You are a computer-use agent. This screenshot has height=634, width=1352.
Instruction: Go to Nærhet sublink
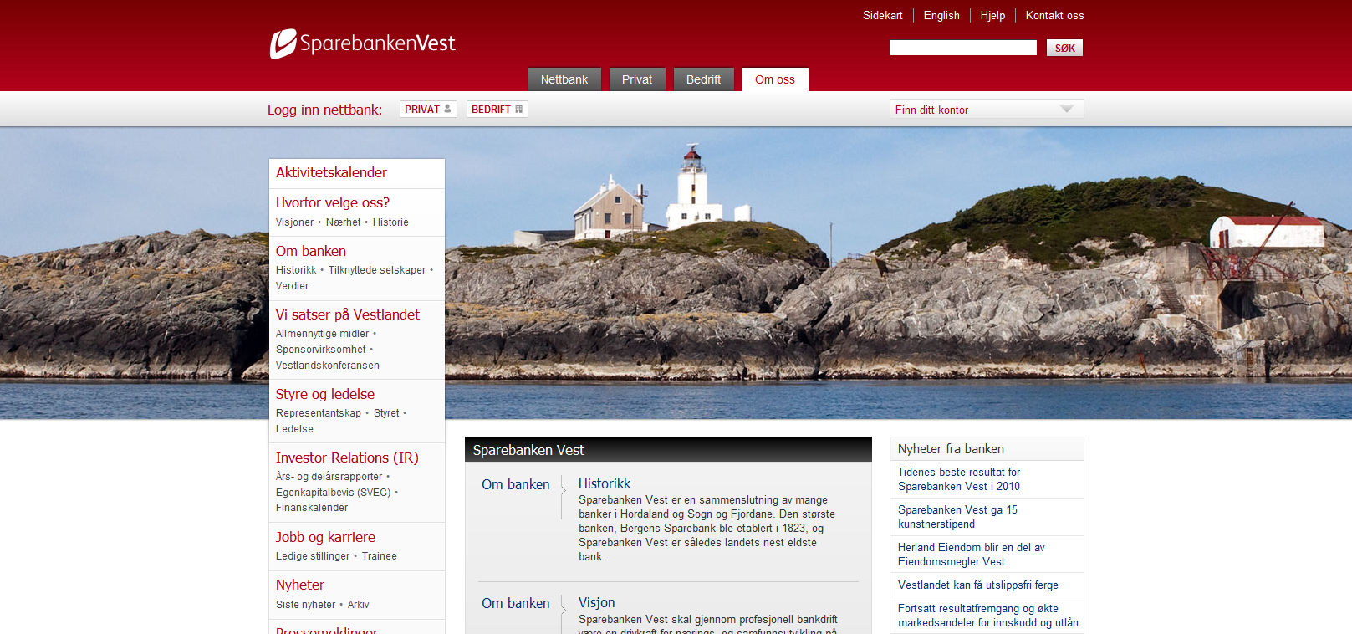point(344,222)
